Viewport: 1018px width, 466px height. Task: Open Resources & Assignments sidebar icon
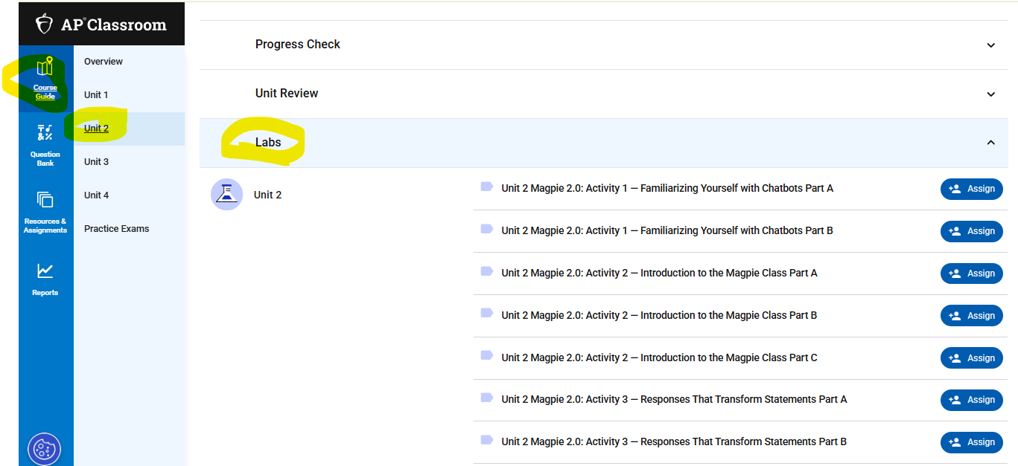coord(45,200)
